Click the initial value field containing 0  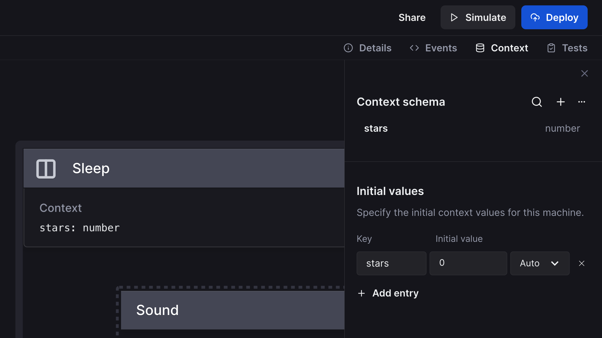[468, 263]
